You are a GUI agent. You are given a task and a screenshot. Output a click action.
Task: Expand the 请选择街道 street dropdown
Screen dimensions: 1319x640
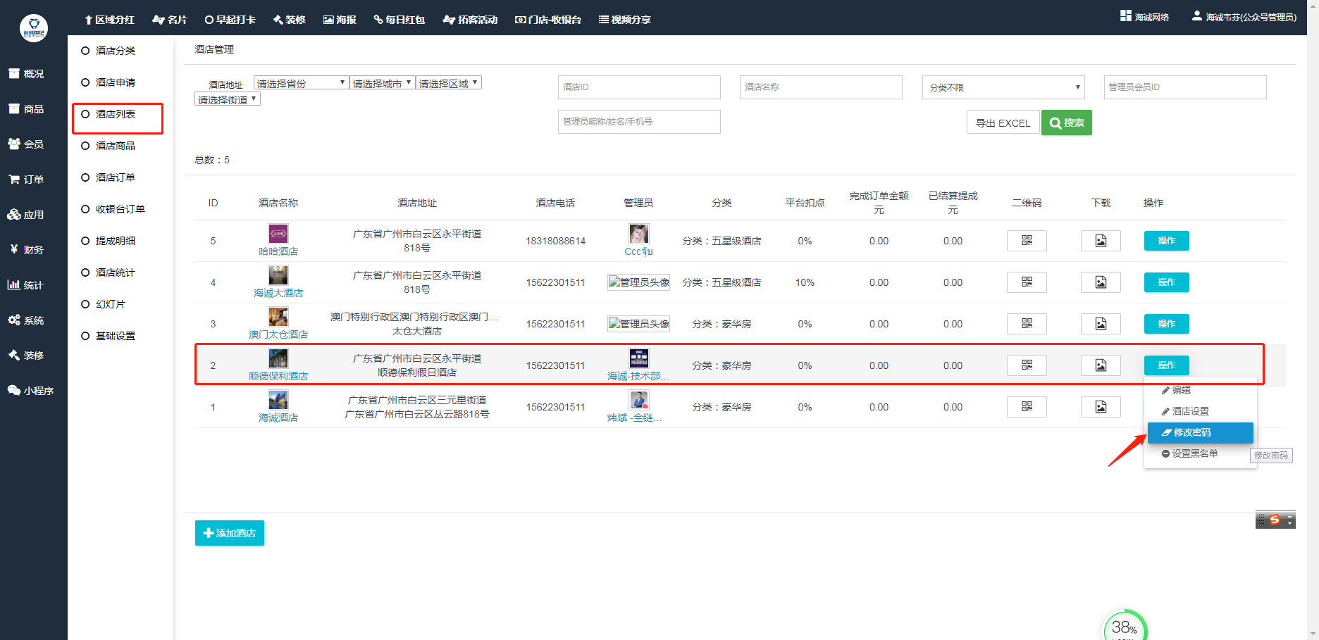coord(228,100)
